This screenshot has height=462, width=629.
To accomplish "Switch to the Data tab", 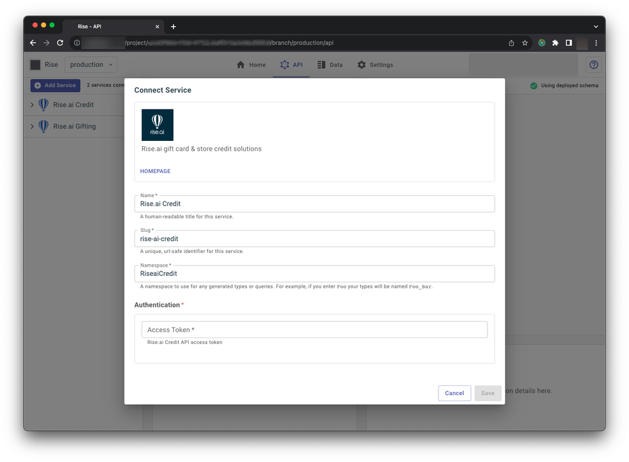I will (x=330, y=65).
